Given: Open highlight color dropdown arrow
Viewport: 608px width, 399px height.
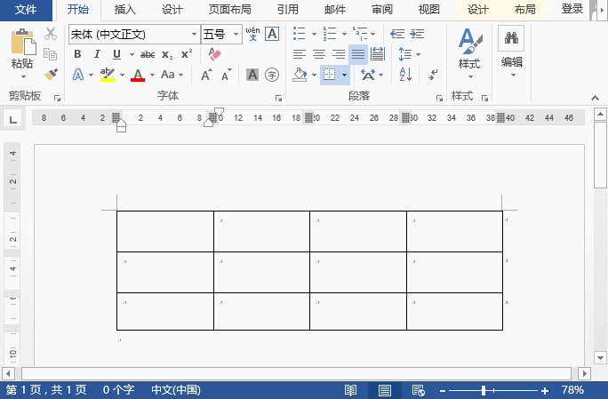Looking at the screenshot, I should click(122, 75).
